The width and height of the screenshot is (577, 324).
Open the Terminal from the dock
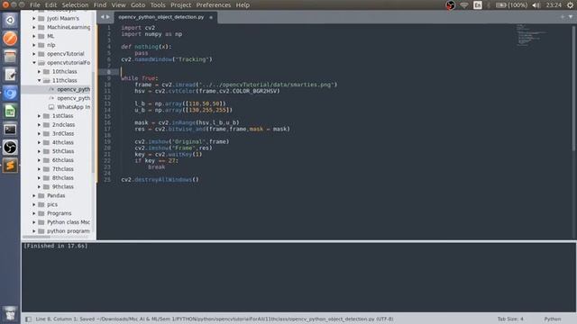(x=10, y=130)
